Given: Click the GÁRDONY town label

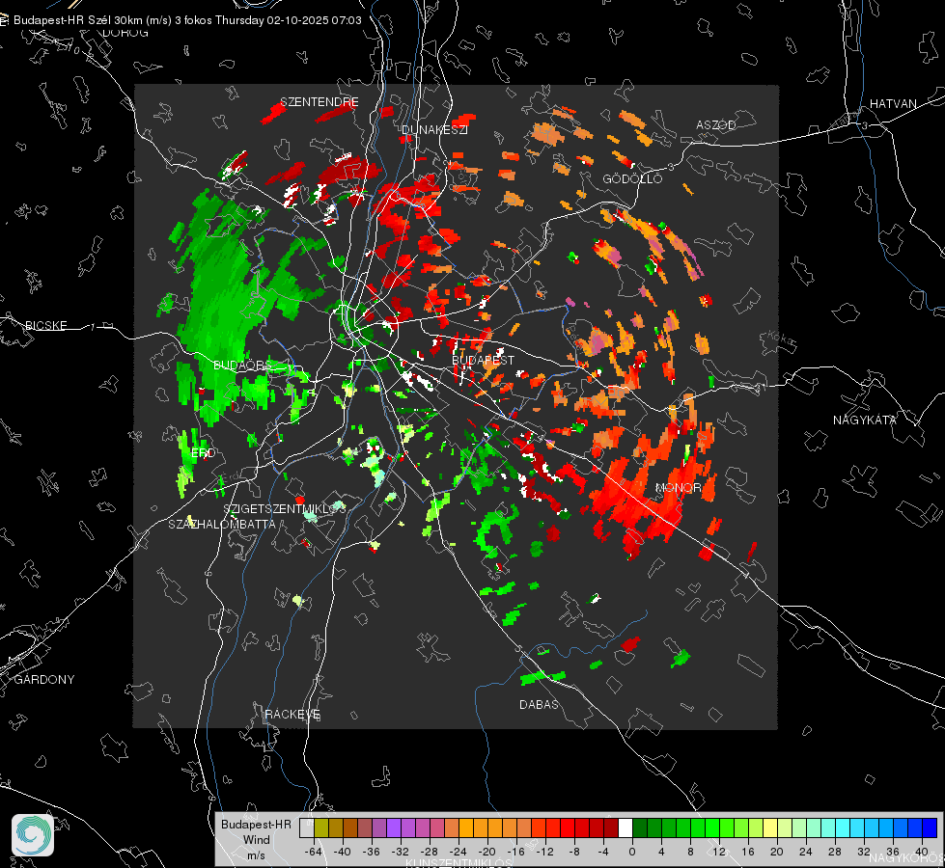Looking at the screenshot, I should 44,680.
